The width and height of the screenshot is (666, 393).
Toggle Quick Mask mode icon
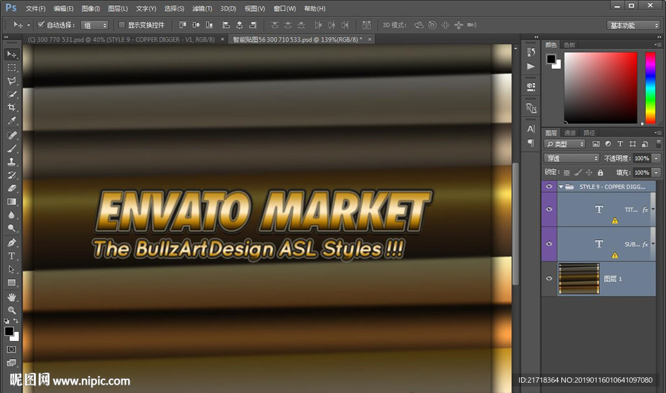tap(12, 349)
